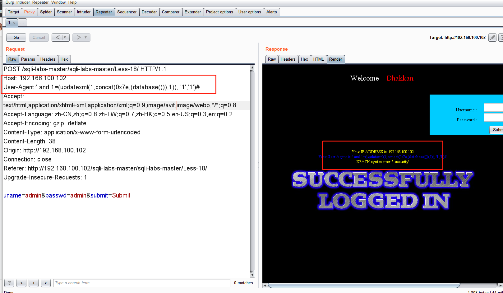The width and height of the screenshot is (503, 293).
Task: Click the Username field in rendered page
Action: click(x=493, y=108)
